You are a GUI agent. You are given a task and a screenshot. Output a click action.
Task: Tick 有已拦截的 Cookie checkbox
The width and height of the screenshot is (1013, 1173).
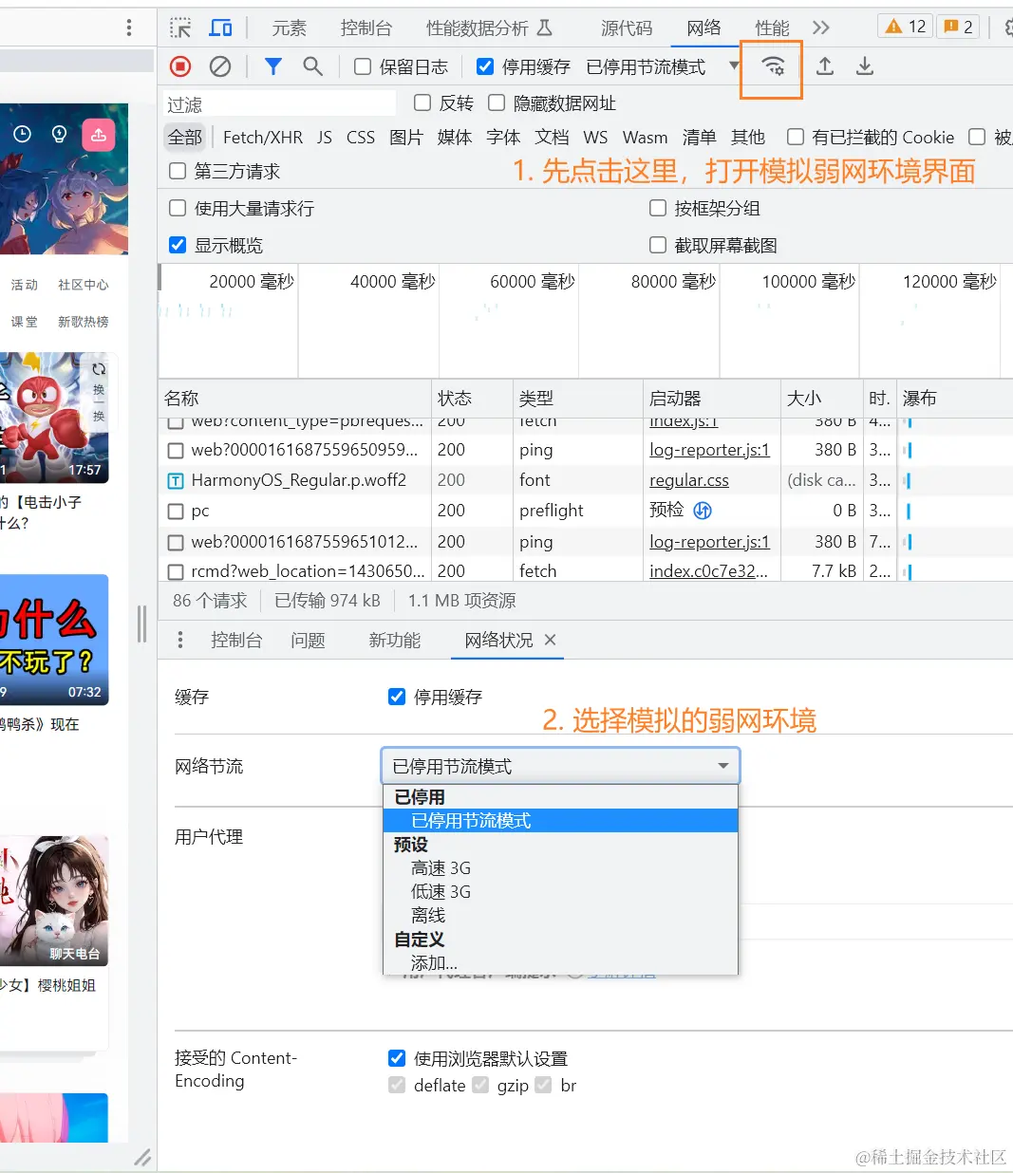tap(796, 137)
